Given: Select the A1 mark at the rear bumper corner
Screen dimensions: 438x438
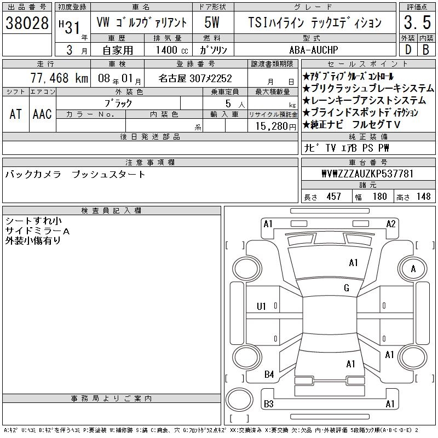Looking at the screenshot, I should point(390,404).
